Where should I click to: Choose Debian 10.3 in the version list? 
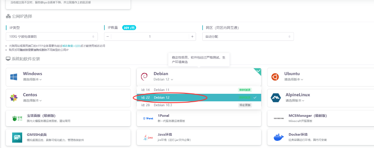(x=163, y=105)
